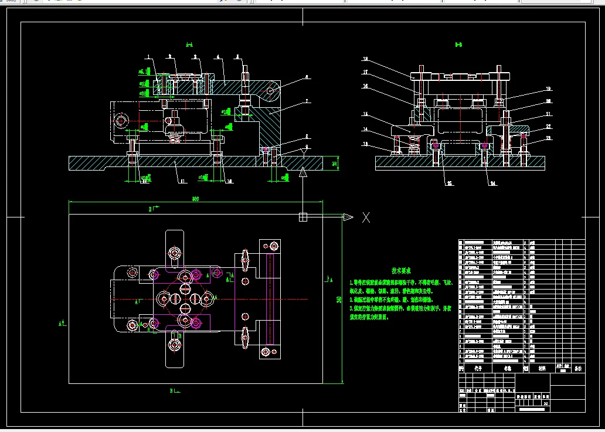Click the X axis label of UCS icon
605x432 pixels.
(x=366, y=217)
